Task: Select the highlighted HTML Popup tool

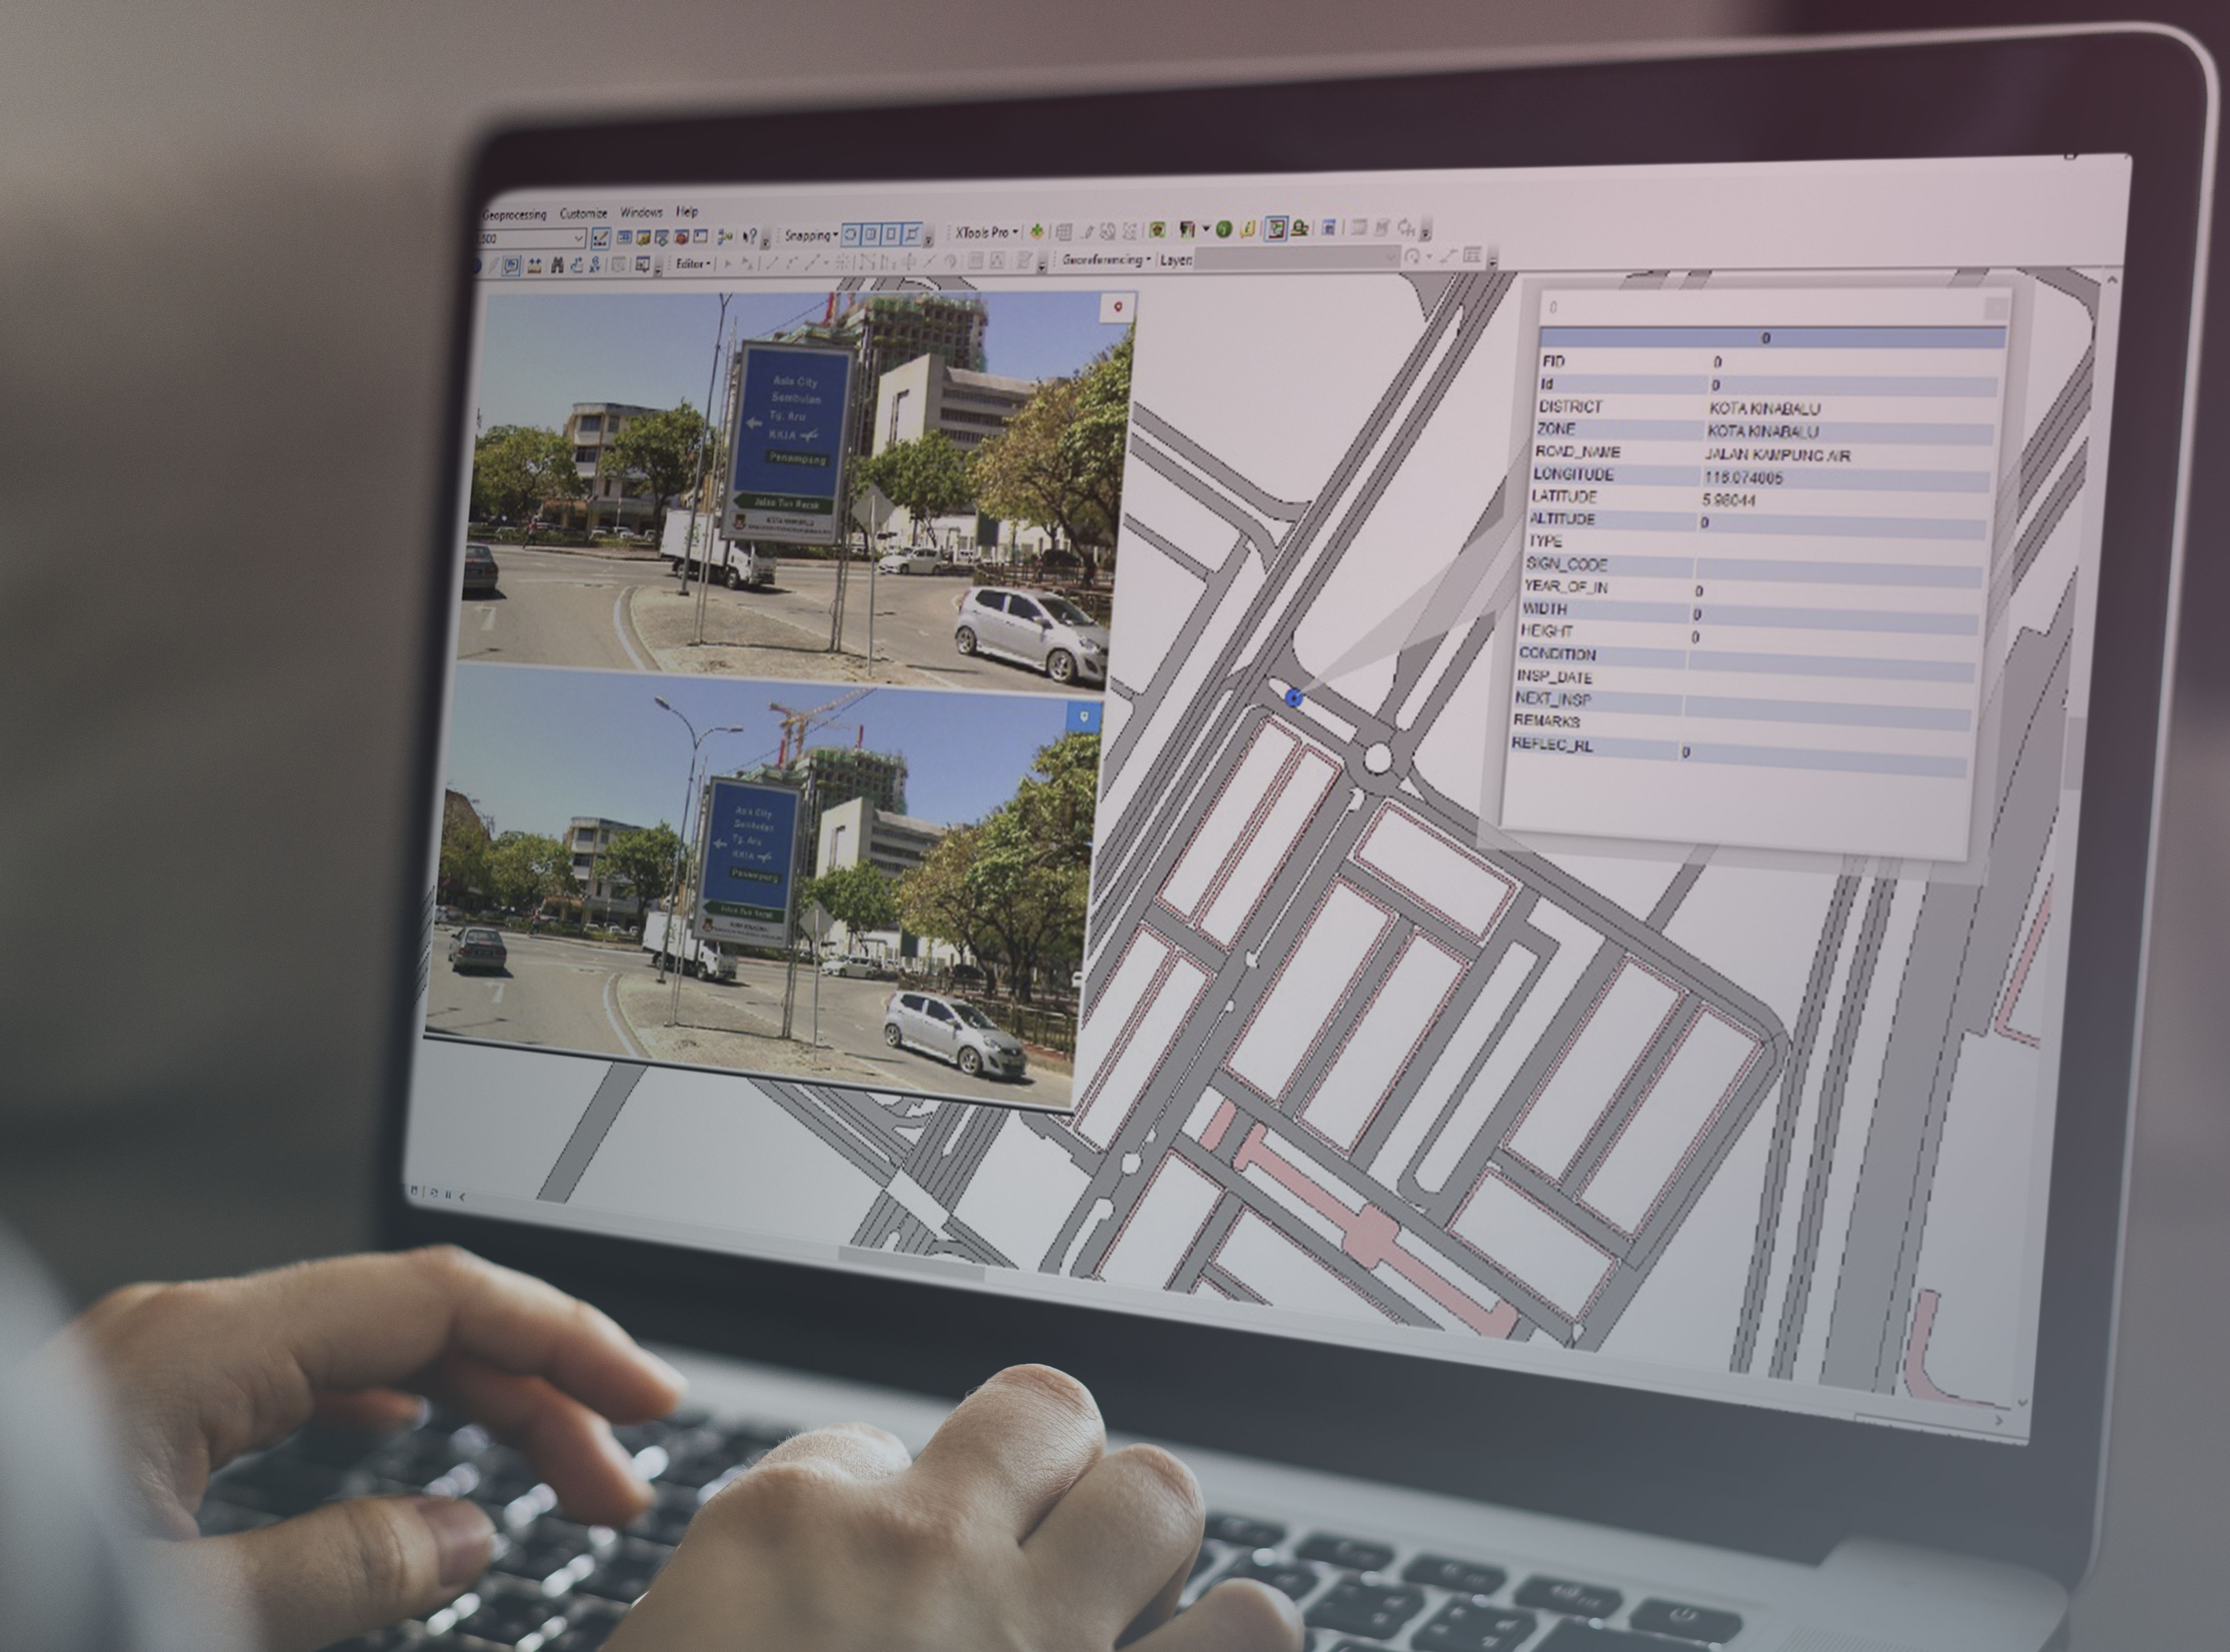Action: coord(512,265)
